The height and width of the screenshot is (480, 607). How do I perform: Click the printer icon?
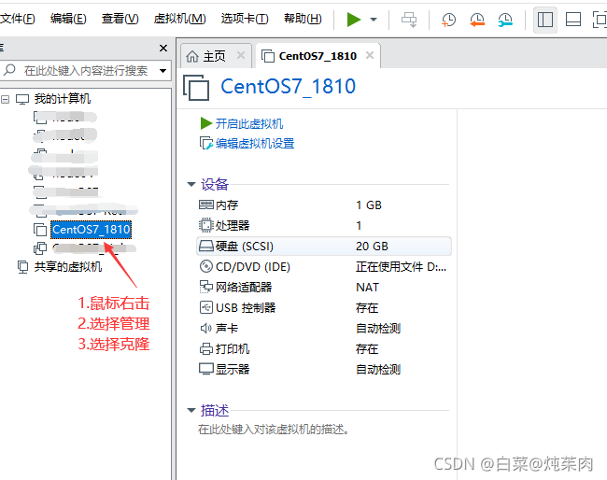tap(206, 349)
